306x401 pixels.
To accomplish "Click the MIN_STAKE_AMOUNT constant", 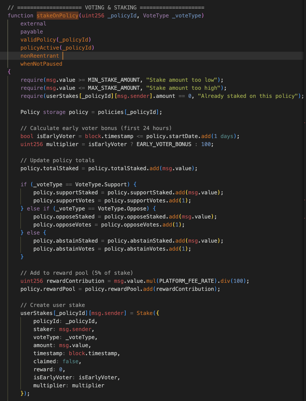I will 114,80.
